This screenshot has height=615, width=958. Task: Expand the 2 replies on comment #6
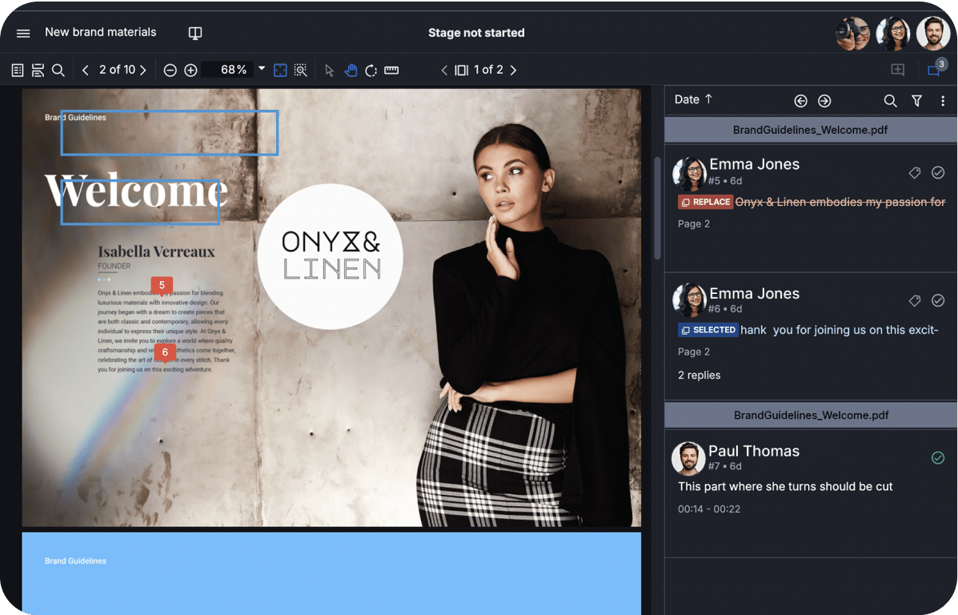699,376
